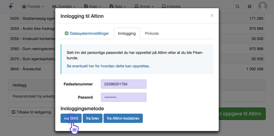Switch to the Datasysteminnstillinger tab
The height and width of the screenshot is (136, 274).
(x=87, y=33)
